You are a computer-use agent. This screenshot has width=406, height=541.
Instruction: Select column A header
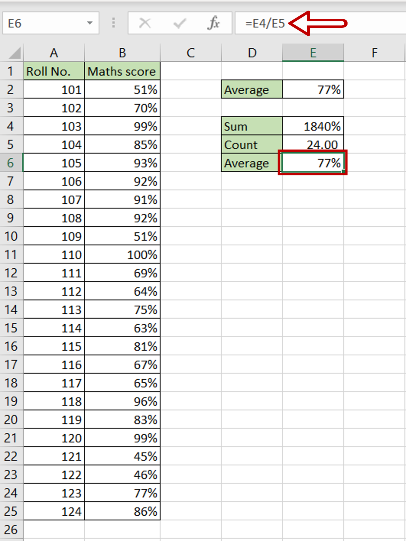[54, 52]
